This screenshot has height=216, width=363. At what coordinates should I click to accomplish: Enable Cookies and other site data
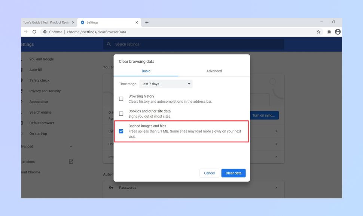coord(121,113)
